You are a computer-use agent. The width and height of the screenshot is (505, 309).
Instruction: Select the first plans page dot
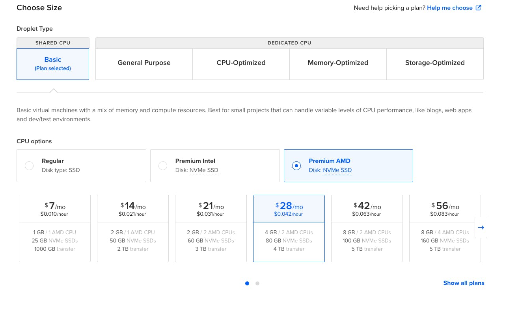pos(247,283)
